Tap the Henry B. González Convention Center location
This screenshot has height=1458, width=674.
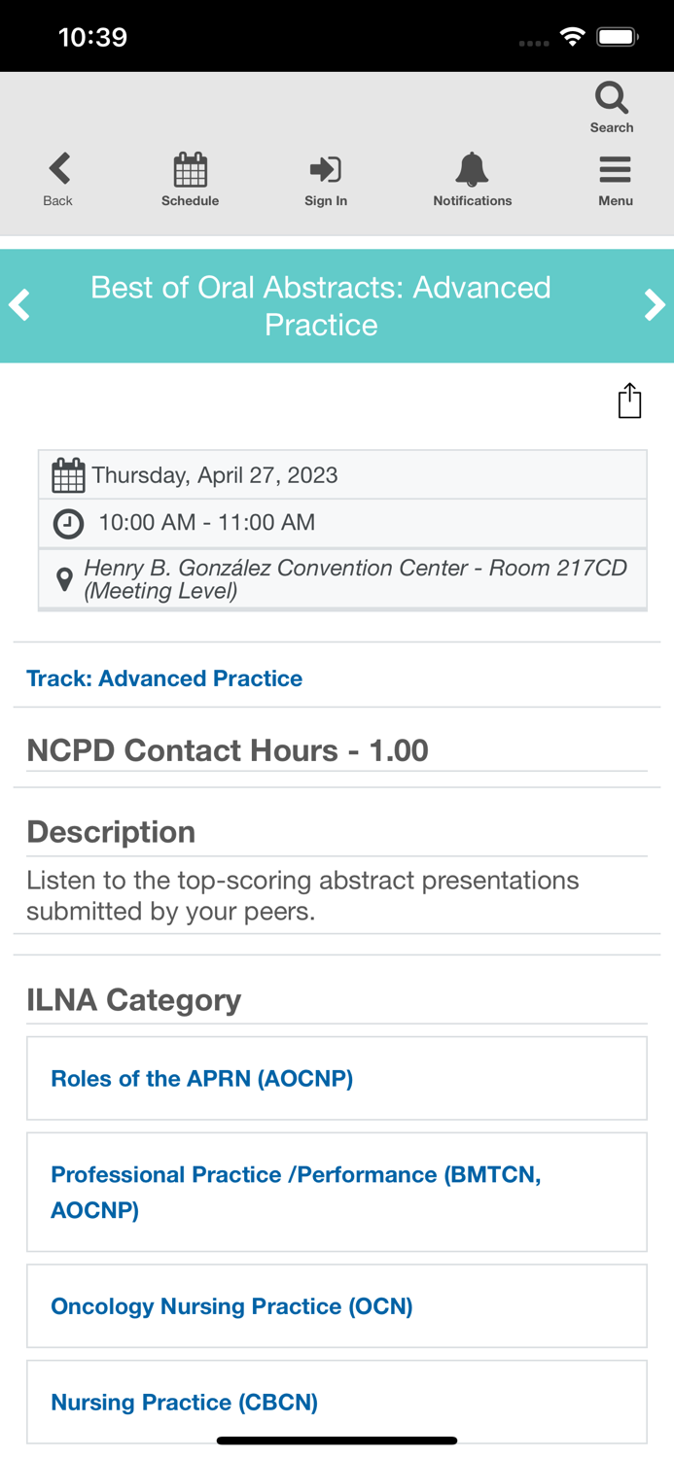[356, 579]
